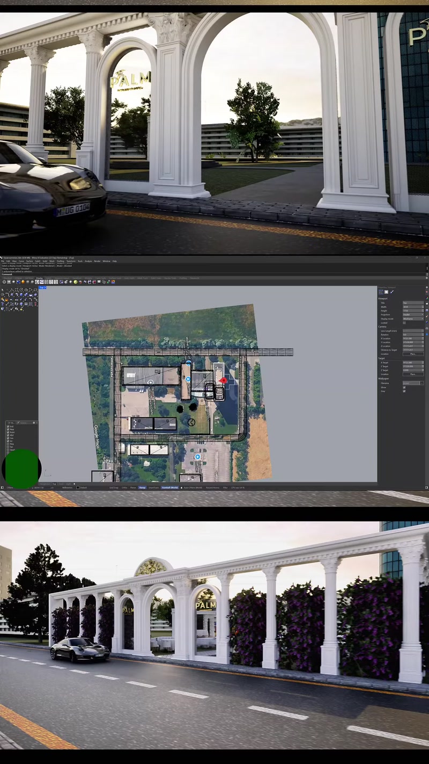Toggle the Locked checkbox in Viewport properties

pyautogui.click(x=404, y=322)
